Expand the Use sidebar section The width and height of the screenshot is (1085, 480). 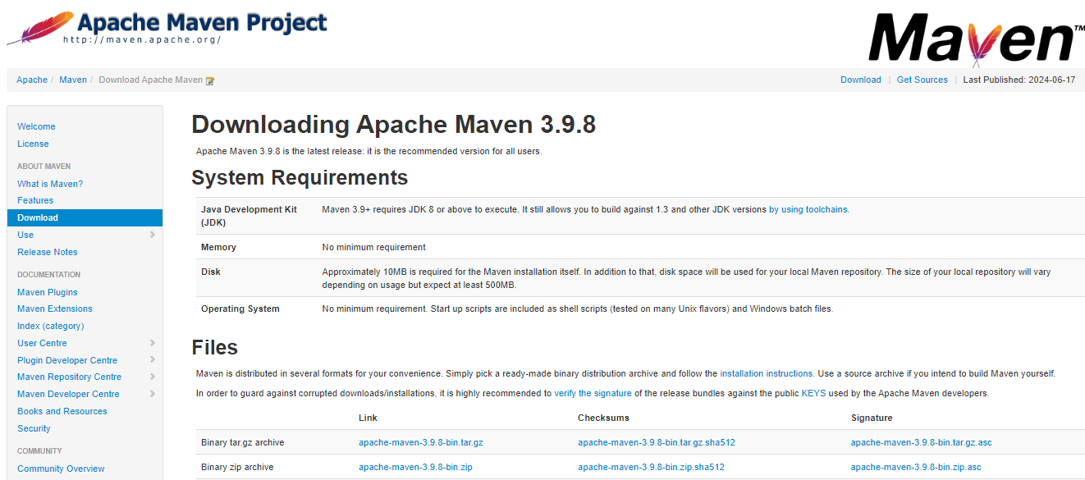pos(153,235)
